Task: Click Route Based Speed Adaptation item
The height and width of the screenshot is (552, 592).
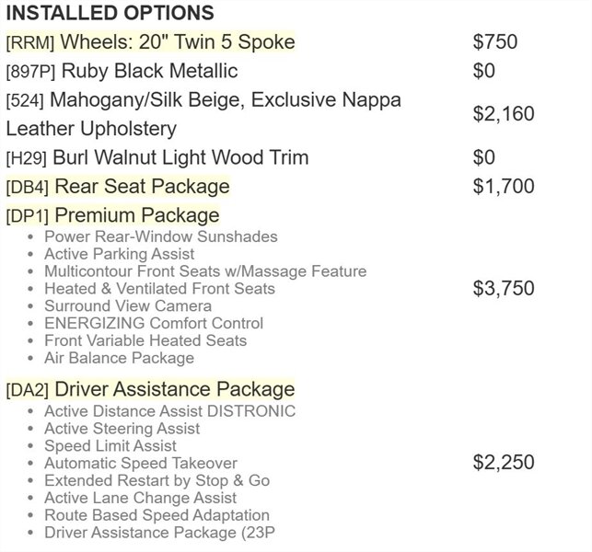Action: click(x=157, y=515)
